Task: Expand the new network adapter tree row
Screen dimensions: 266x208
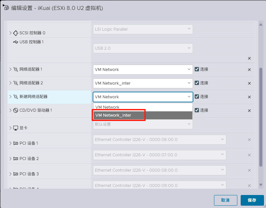Action: 10,97
